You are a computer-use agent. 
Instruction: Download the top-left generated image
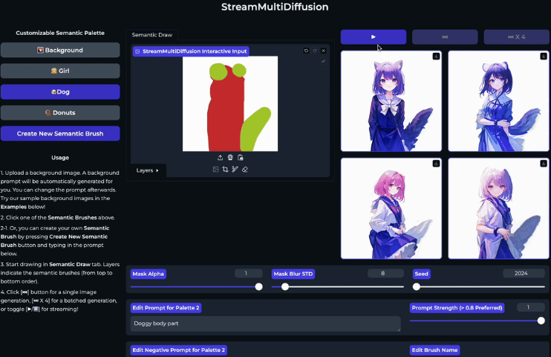point(436,56)
